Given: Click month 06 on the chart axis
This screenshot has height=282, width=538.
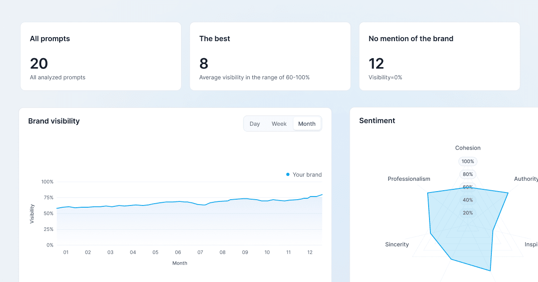Looking at the screenshot, I should coord(178,252).
